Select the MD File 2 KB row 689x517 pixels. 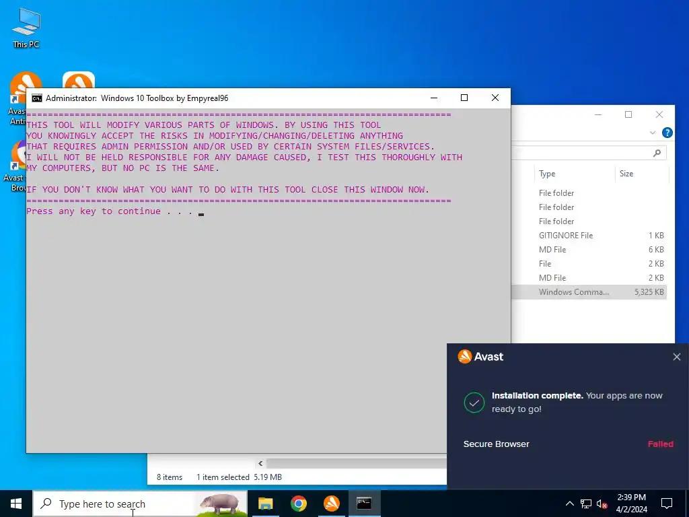pos(589,278)
